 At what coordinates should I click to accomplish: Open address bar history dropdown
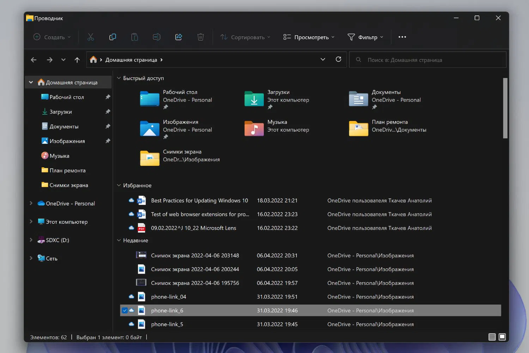[323, 59]
